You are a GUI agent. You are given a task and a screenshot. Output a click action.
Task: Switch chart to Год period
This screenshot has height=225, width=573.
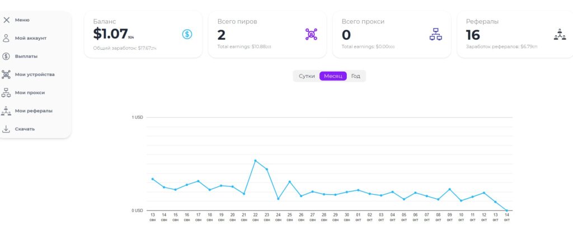coord(355,76)
